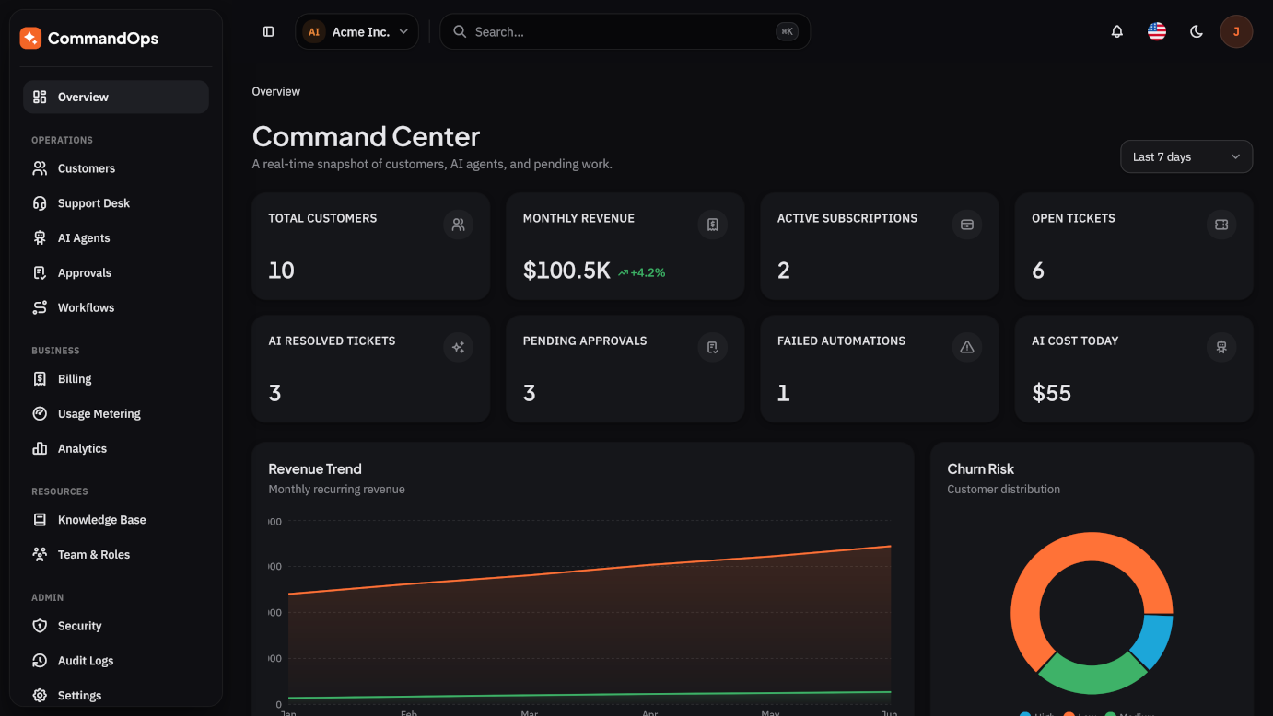Click the OPERATIONS section header
This screenshot has height=716, width=1273.
click(62, 140)
